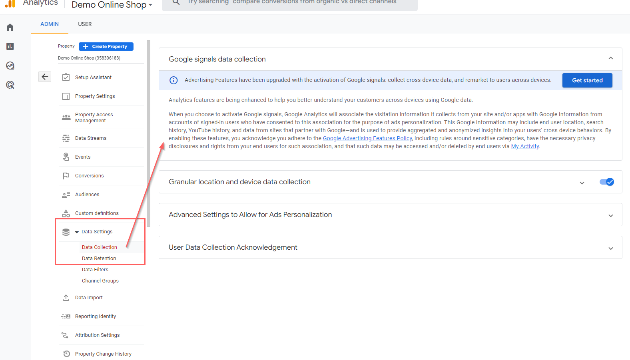Click the Attribution Settings path icon
The height and width of the screenshot is (360, 630).
coord(65,335)
